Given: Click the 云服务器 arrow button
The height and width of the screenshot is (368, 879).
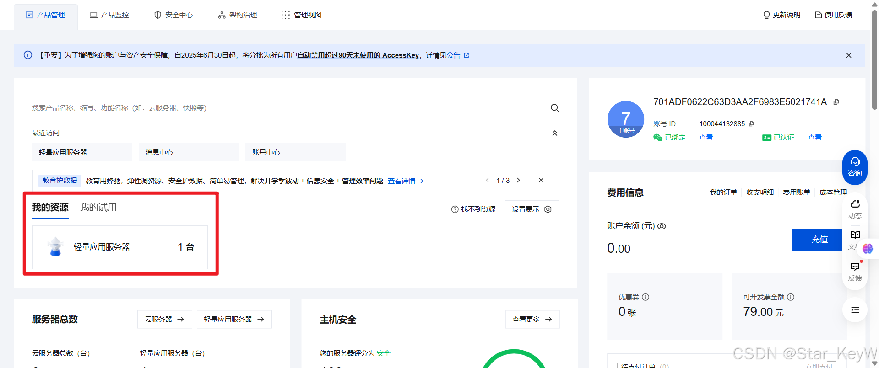Looking at the screenshot, I should pyautogui.click(x=165, y=320).
